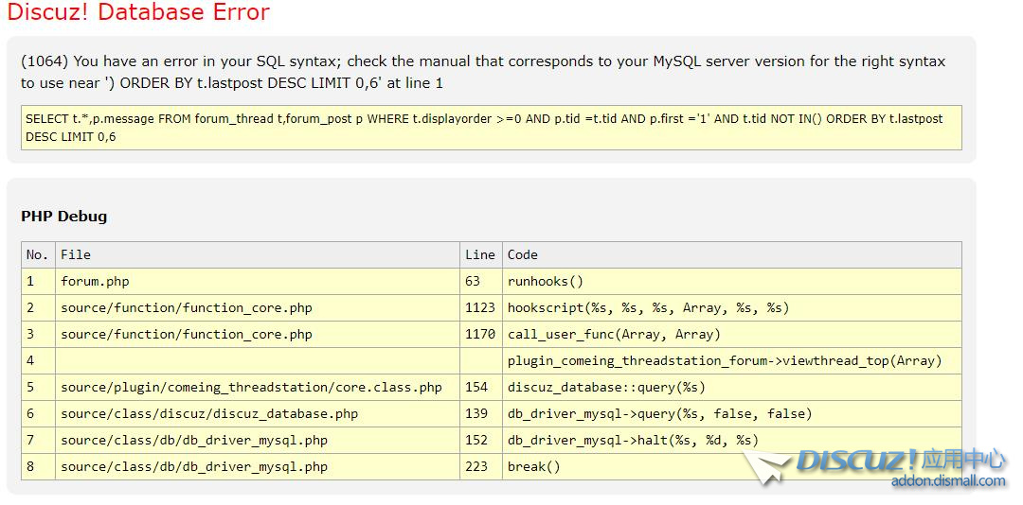The height and width of the screenshot is (505, 1023).
Task: Open the addon.dismall.com watermark link
Action: [947, 481]
